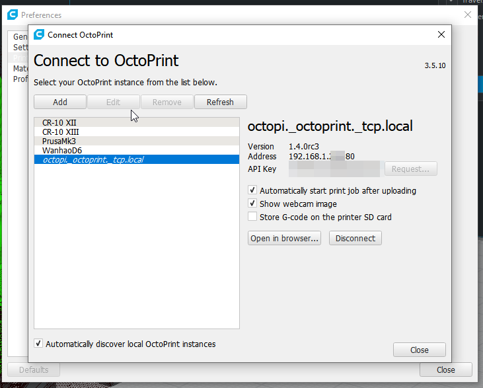483x388 pixels.
Task: Click the Version value 1.4.0rc3
Action: (304, 146)
